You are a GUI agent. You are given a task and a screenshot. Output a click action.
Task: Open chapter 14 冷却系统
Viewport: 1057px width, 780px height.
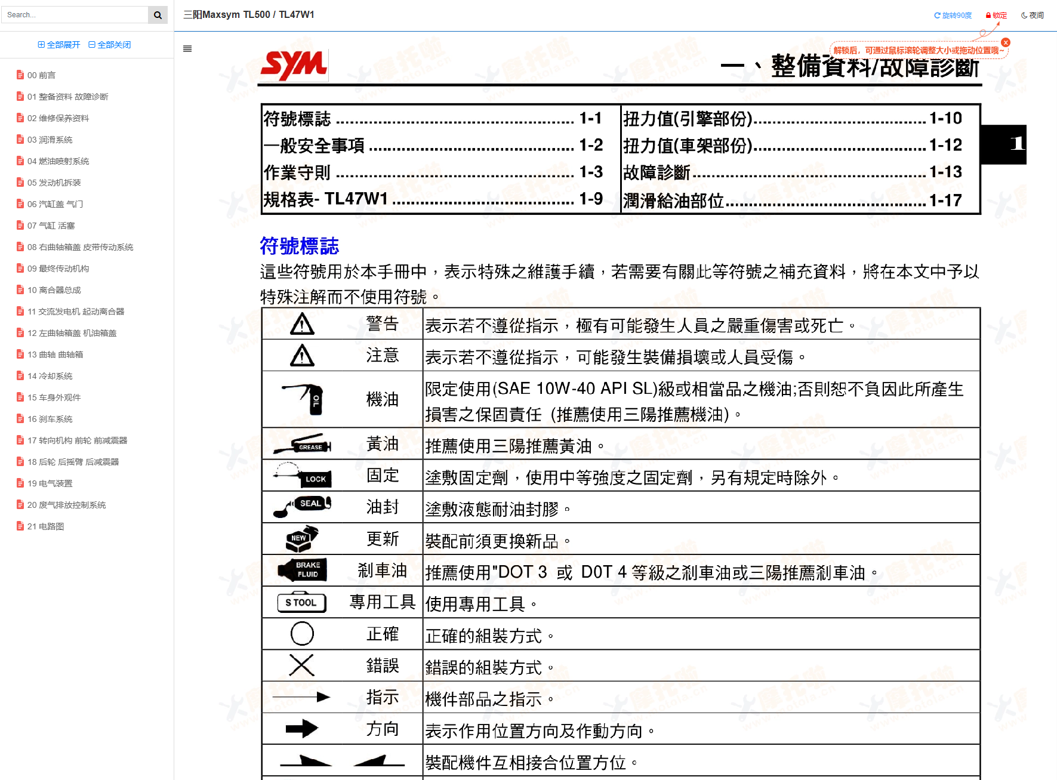click(50, 376)
